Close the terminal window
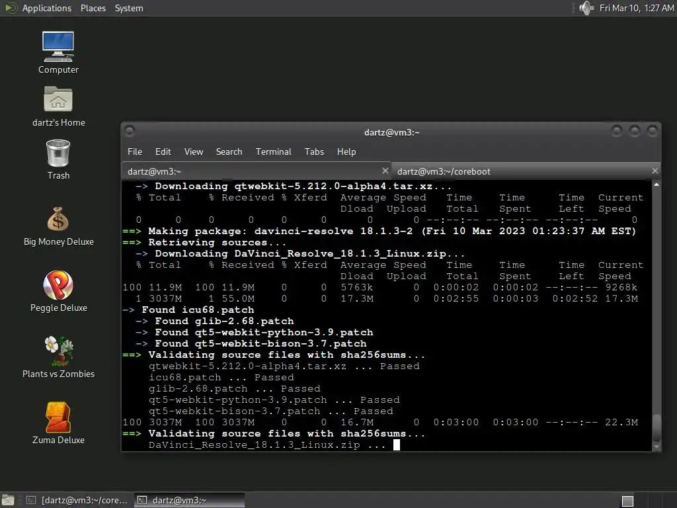The width and height of the screenshot is (677, 508). [x=653, y=130]
